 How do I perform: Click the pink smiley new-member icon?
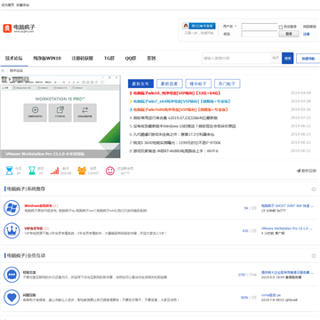click(x=110, y=171)
